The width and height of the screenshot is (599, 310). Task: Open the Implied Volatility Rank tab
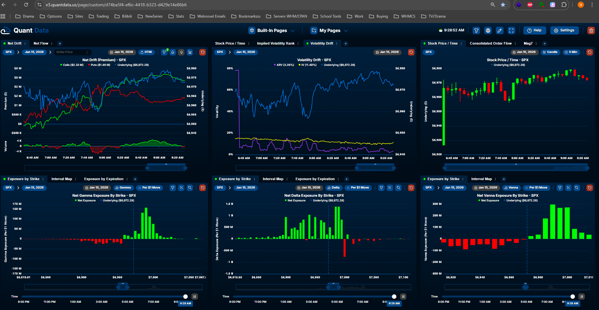275,44
